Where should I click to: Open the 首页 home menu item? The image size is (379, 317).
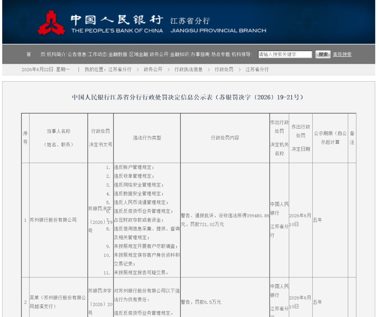(x=36, y=55)
